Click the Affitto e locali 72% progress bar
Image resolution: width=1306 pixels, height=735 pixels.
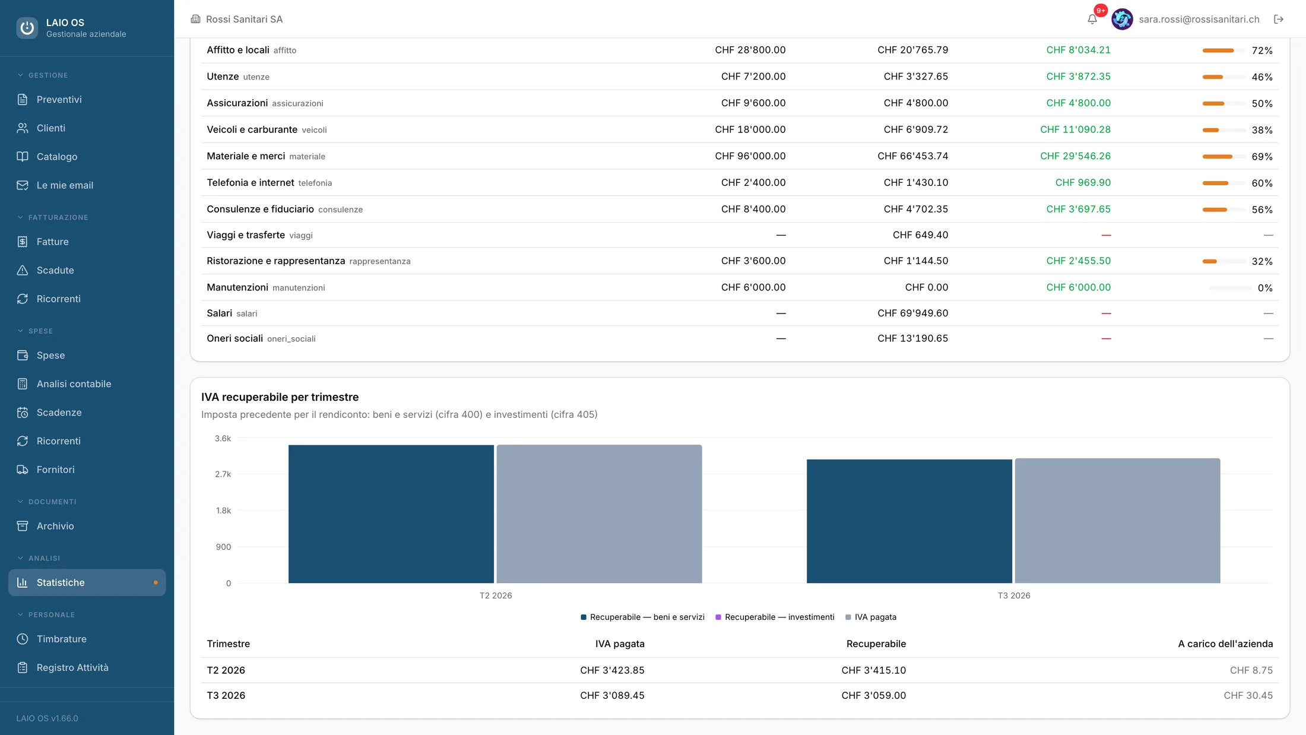coord(1223,50)
